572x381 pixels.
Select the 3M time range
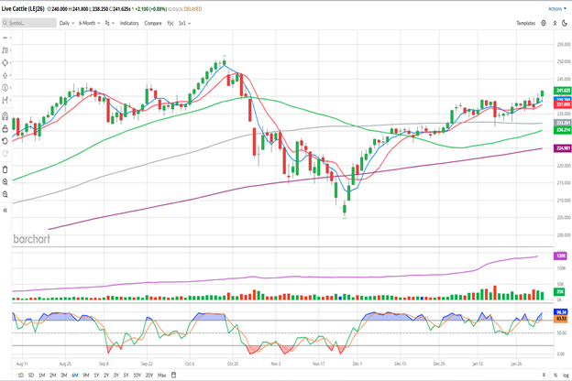pyautogui.click(x=64, y=375)
